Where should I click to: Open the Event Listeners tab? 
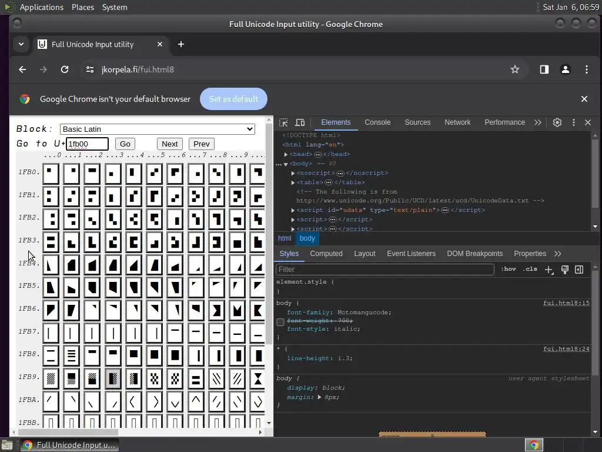[x=411, y=254]
